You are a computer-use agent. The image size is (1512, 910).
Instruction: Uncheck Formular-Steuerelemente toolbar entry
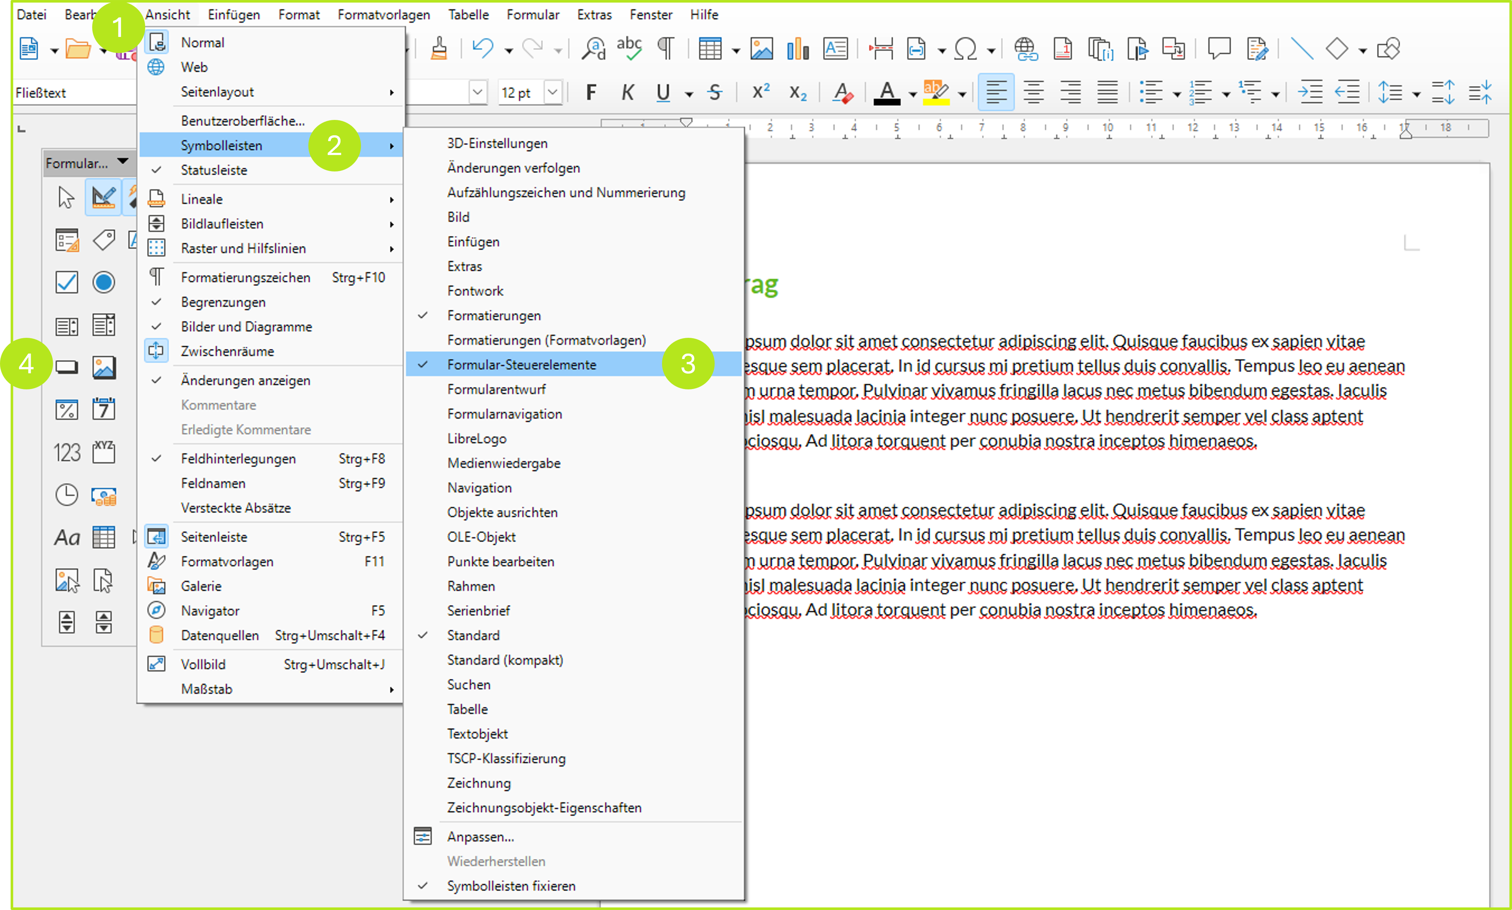pos(522,364)
